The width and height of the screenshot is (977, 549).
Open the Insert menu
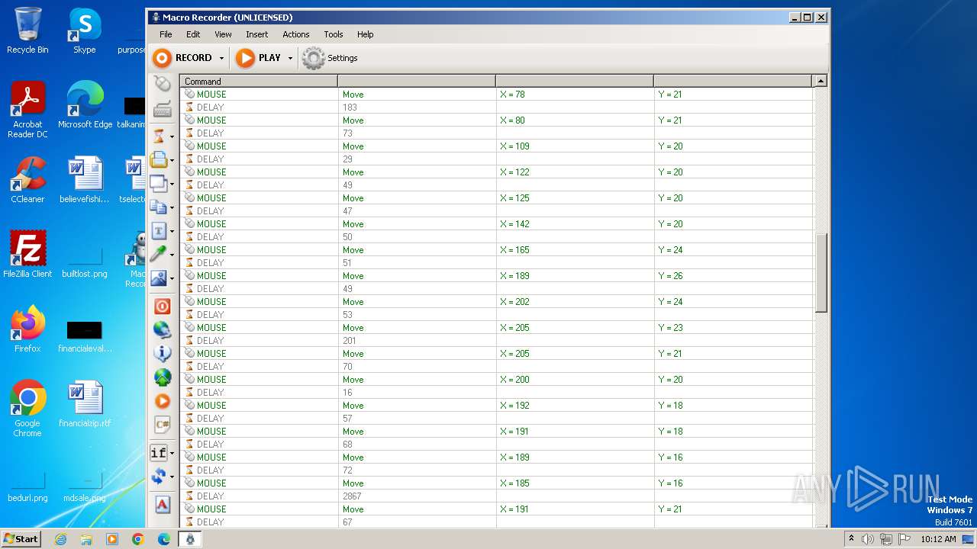pyautogui.click(x=256, y=34)
